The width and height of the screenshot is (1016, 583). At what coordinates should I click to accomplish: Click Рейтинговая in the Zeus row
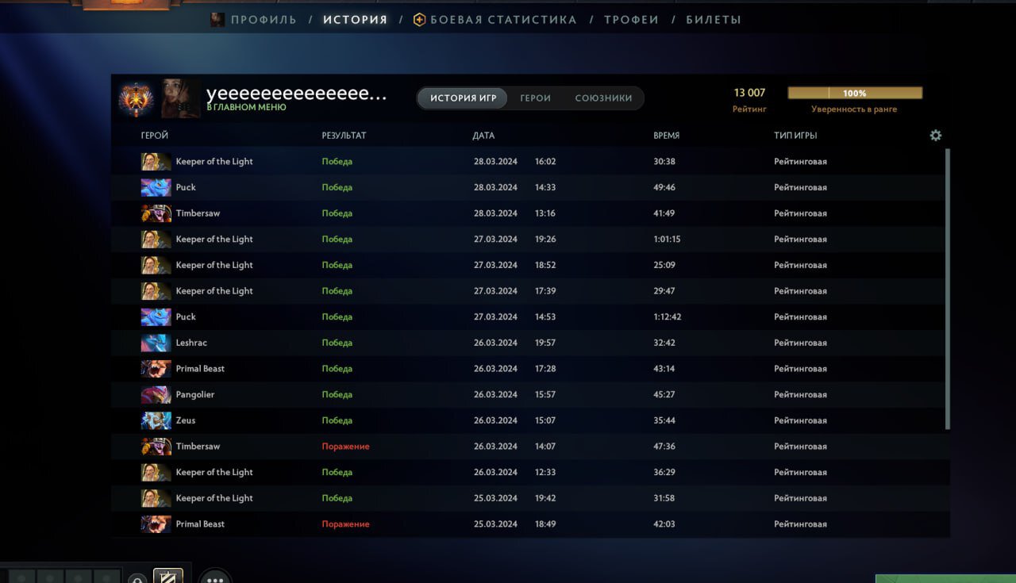[x=801, y=420]
